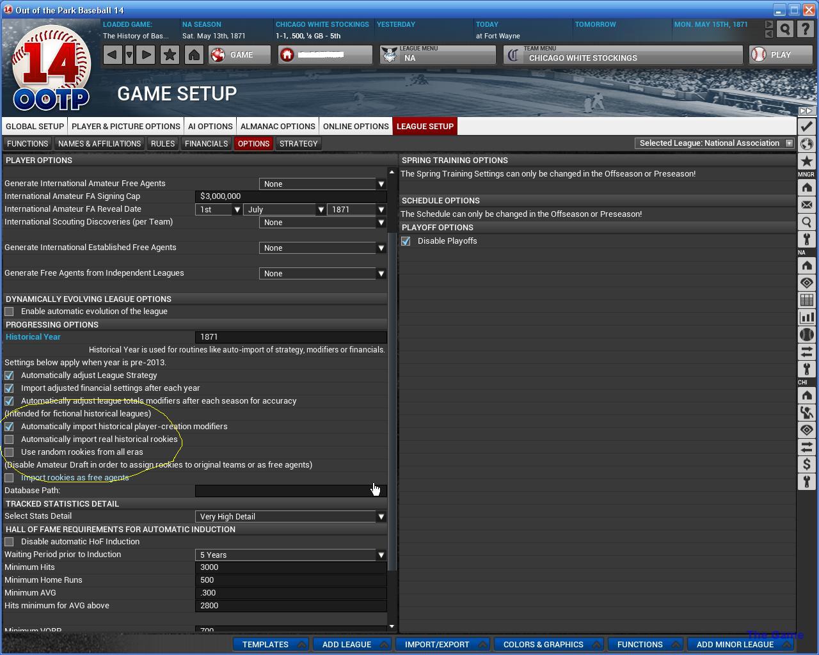This screenshot has height=655, width=819.
Task: Open the Financials sub-tab
Action: point(206,144)
